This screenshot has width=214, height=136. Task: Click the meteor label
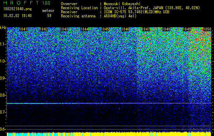[48, 11]
